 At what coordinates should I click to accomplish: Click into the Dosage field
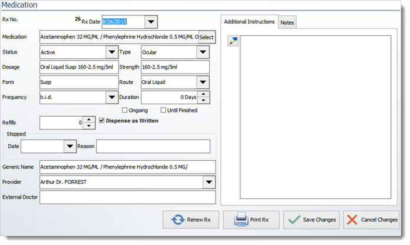(x=79, y=67)
